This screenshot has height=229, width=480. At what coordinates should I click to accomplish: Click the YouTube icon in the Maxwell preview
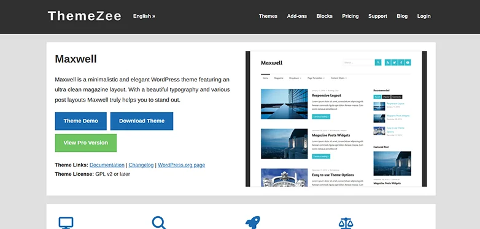[408, 62]
